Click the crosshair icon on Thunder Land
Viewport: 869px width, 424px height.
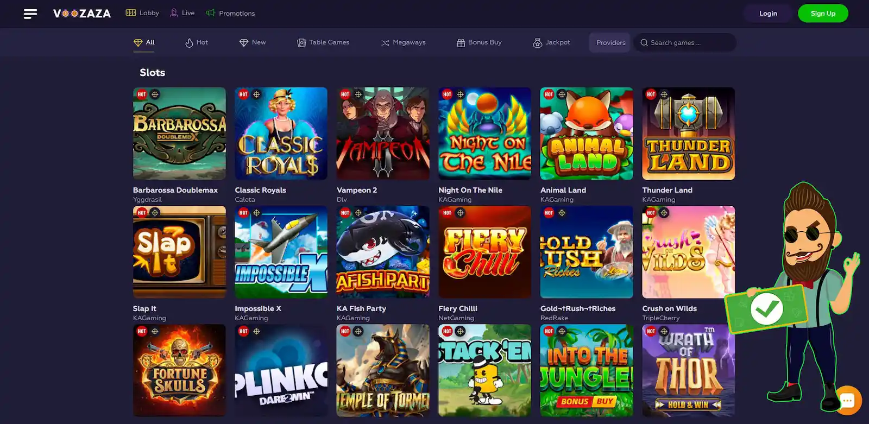664,94
